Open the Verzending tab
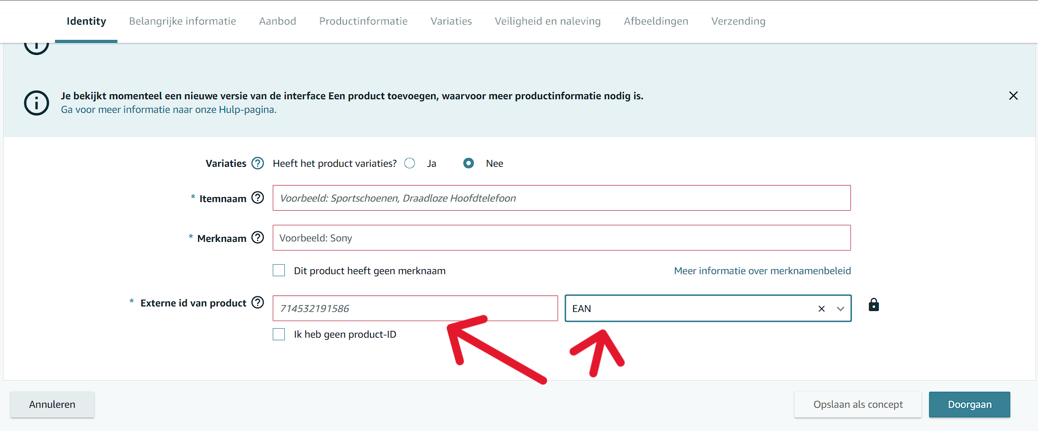Screen dimensions: 1038x431 738,21
